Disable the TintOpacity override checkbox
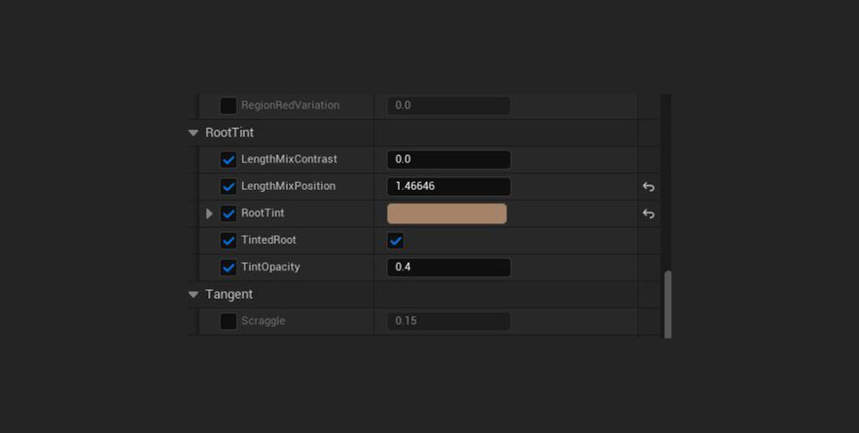This screenshot has width=859, height=433. (228, 268)
